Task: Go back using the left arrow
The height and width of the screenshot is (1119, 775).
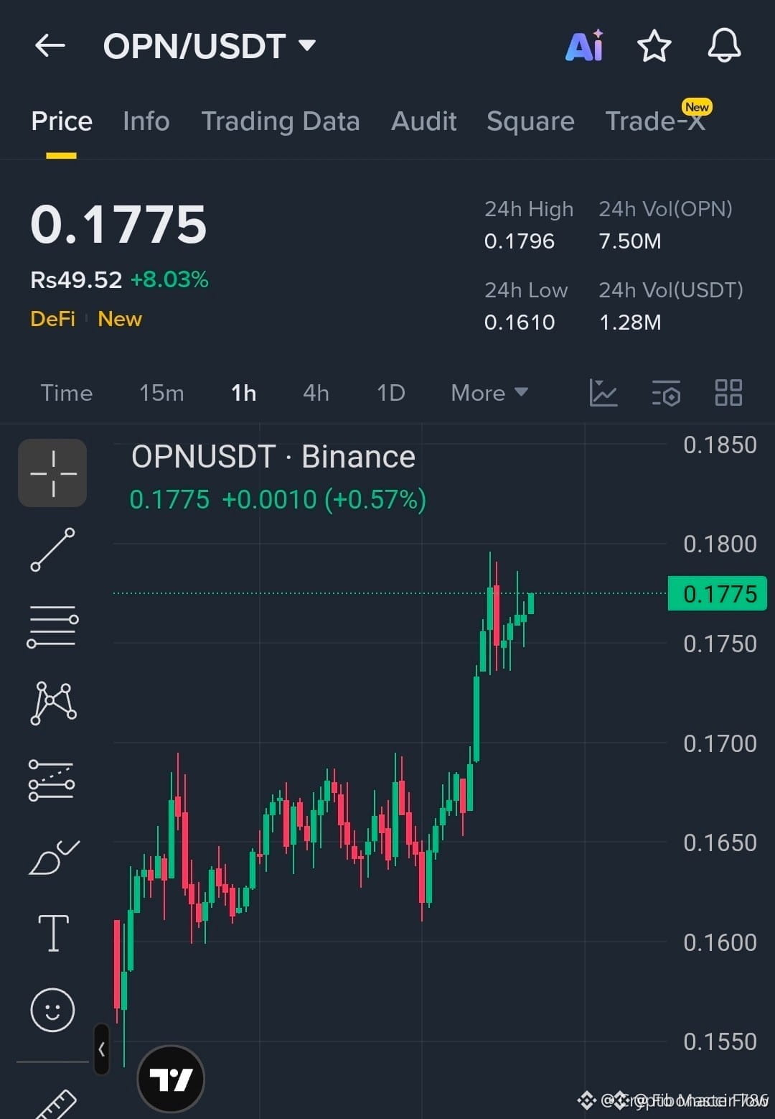Action: (50, 46)
